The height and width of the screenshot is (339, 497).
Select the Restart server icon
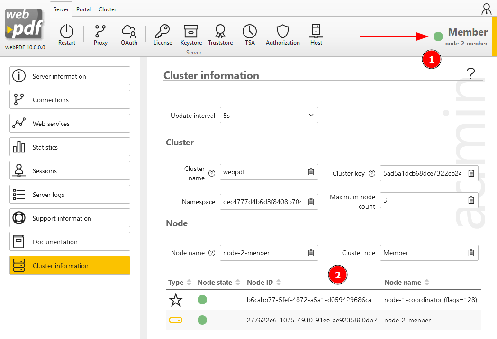pyautogui.click(x=66, y=34)
